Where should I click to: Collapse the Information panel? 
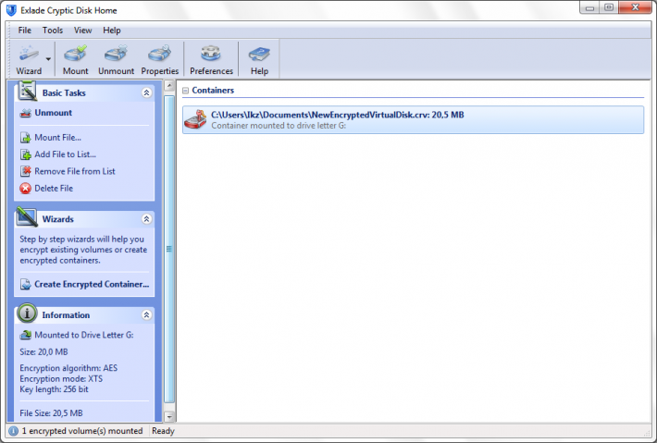pos(146,314)
